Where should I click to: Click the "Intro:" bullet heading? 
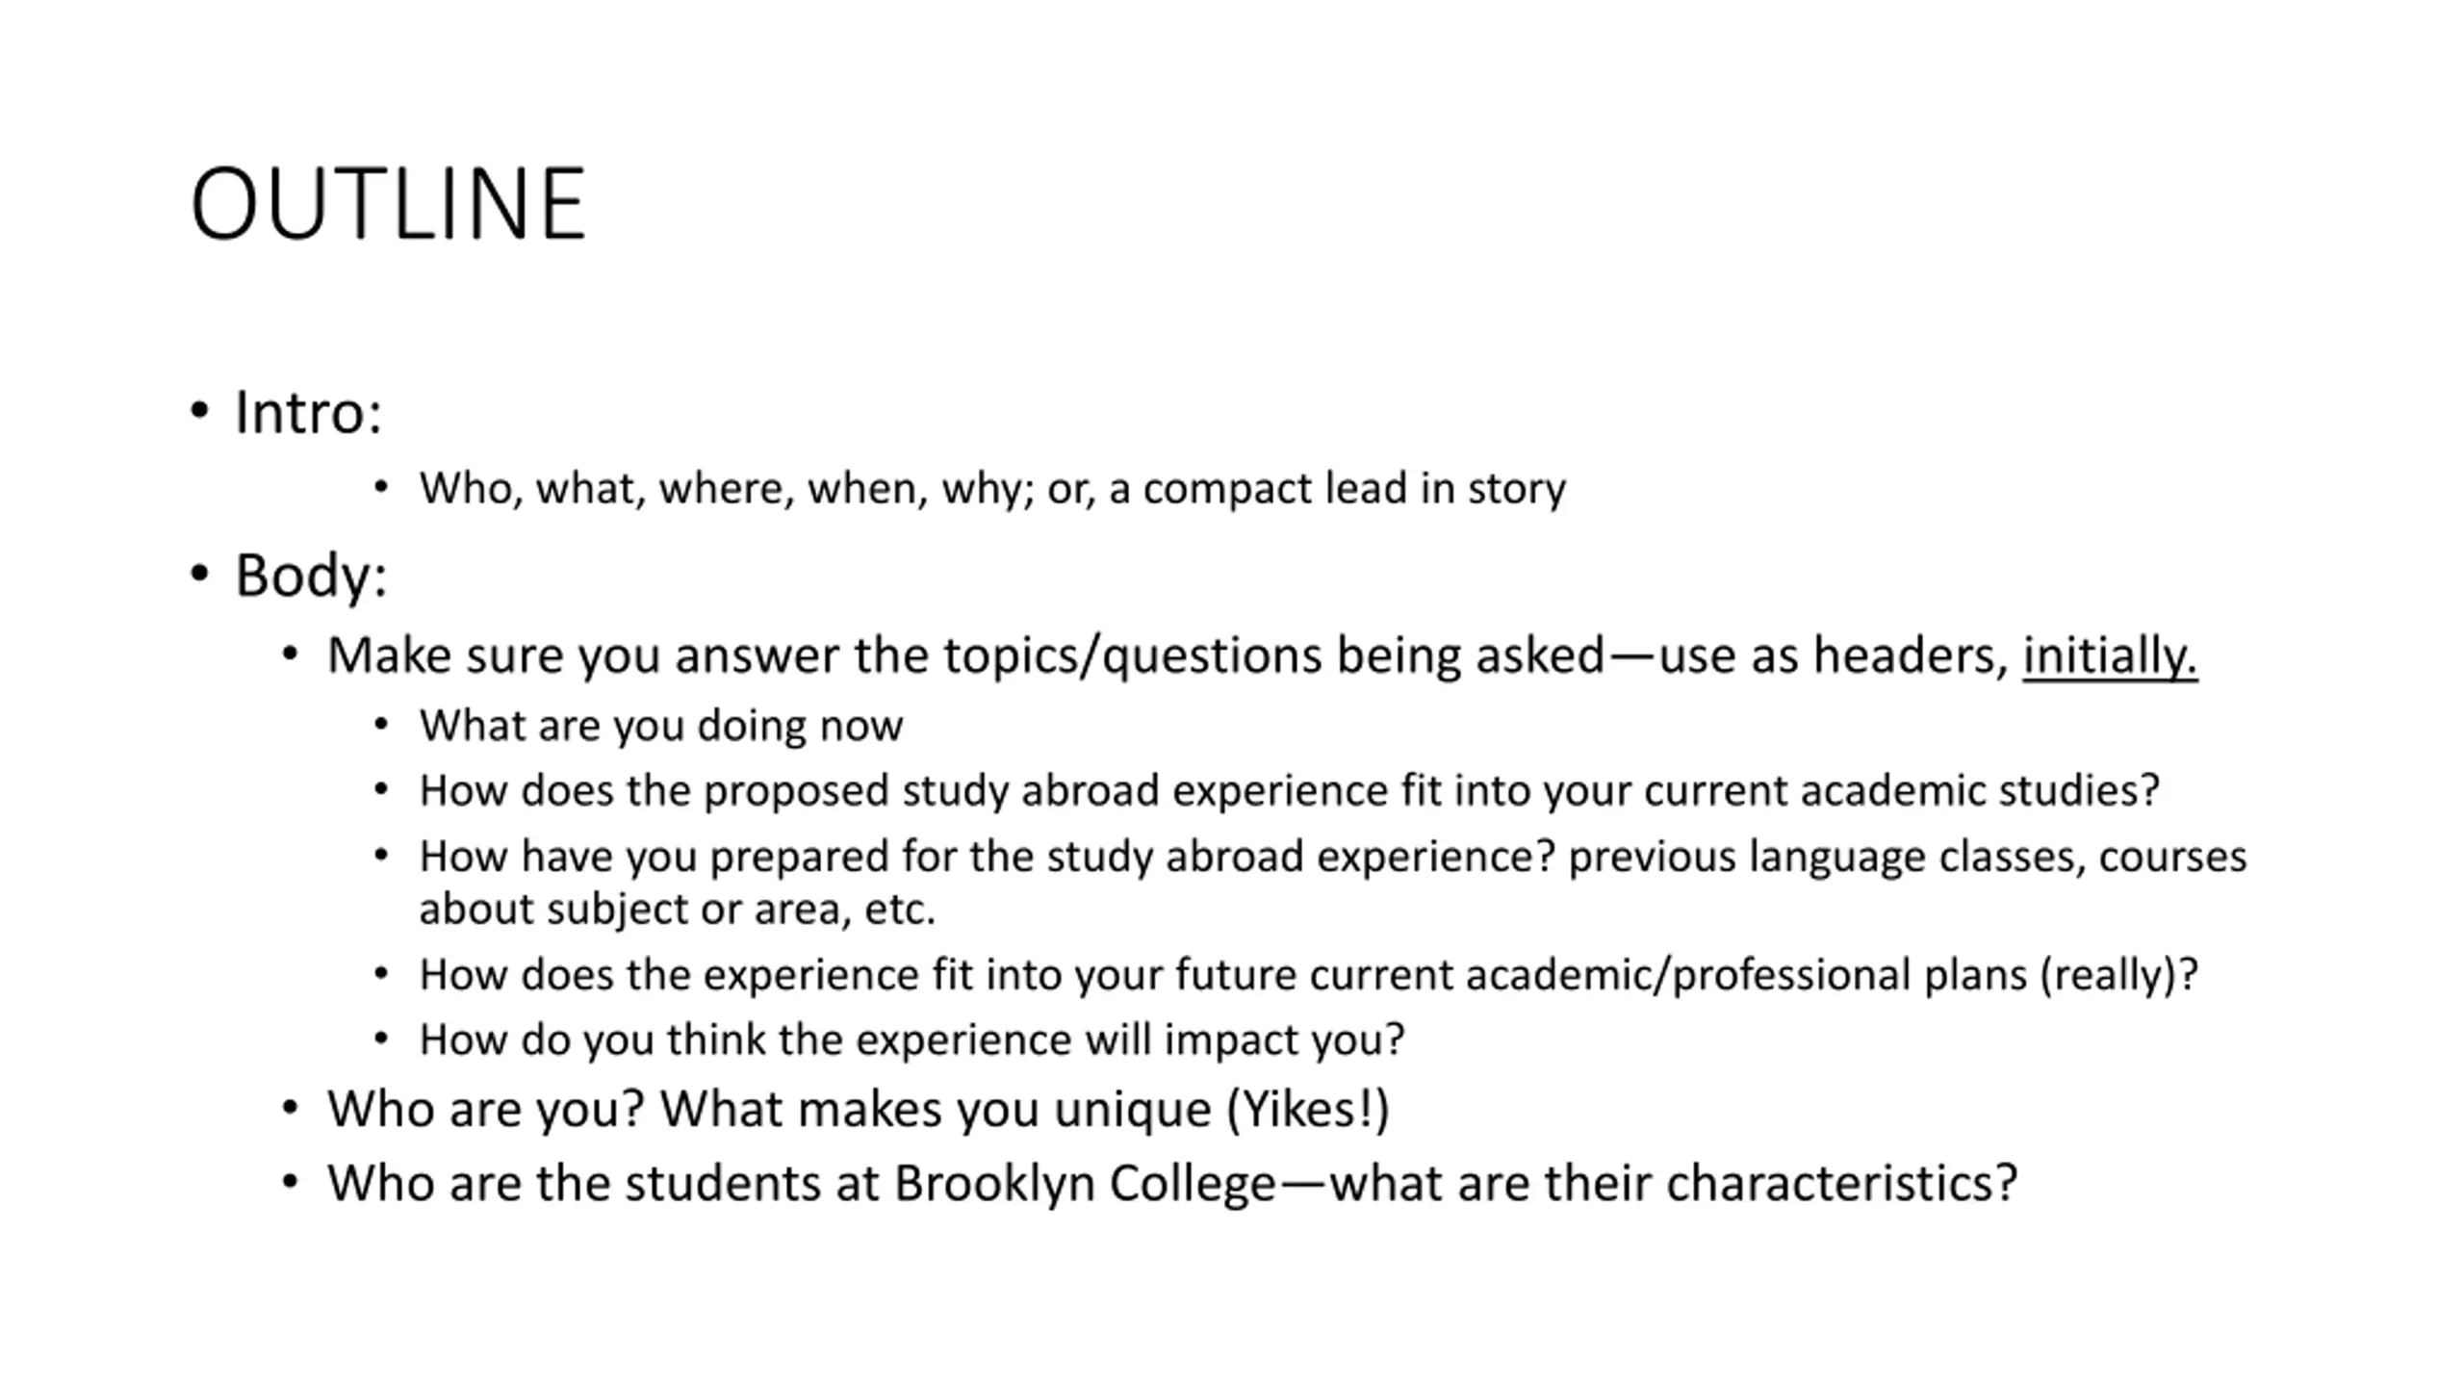pyautogui.click(x=308, y=412)
